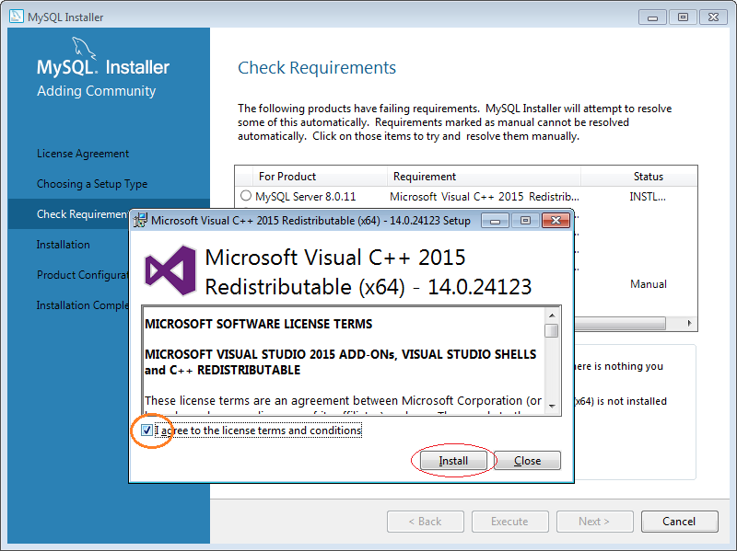Click license text scrollbar down arrow

coord(552,407)
